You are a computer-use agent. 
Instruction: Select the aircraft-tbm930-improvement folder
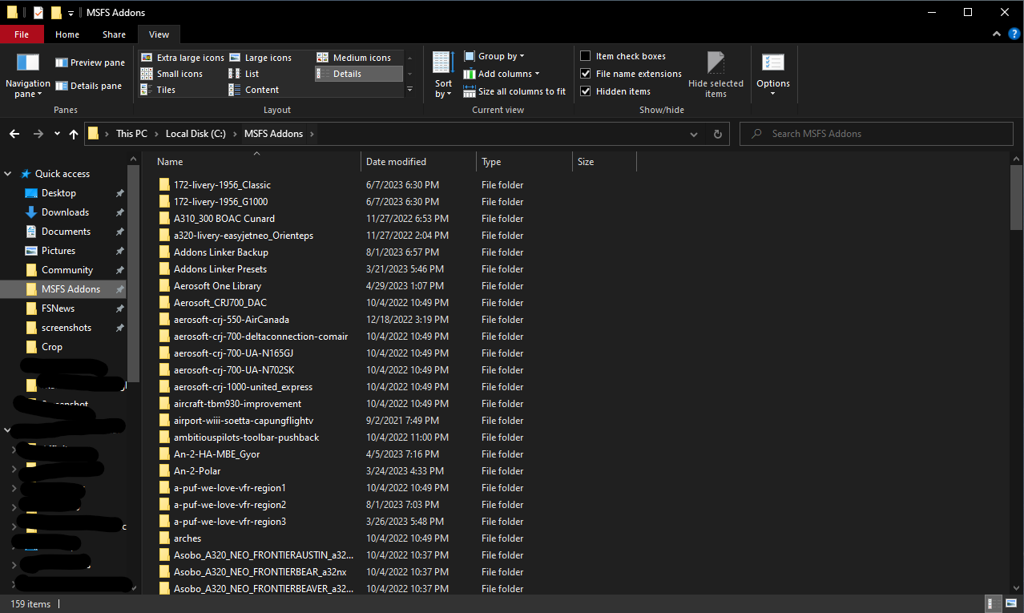(x=237, y=404)
